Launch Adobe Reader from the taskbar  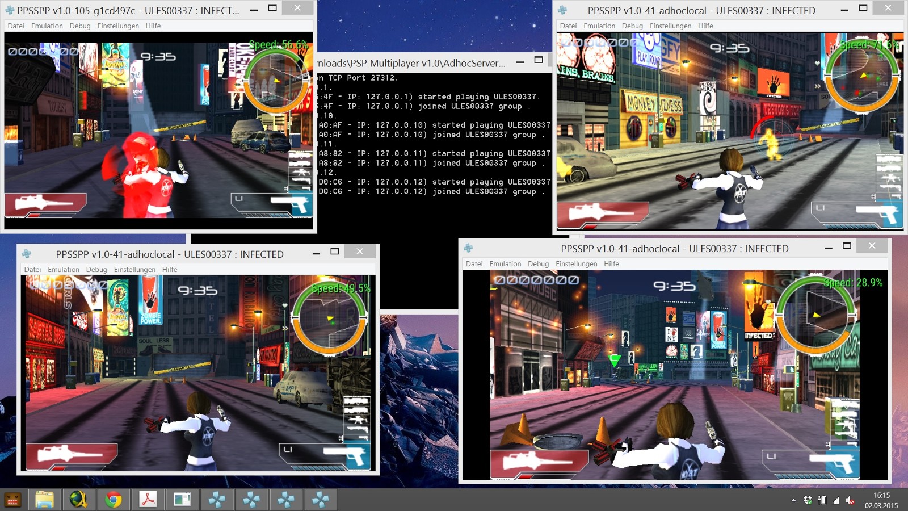148,500
